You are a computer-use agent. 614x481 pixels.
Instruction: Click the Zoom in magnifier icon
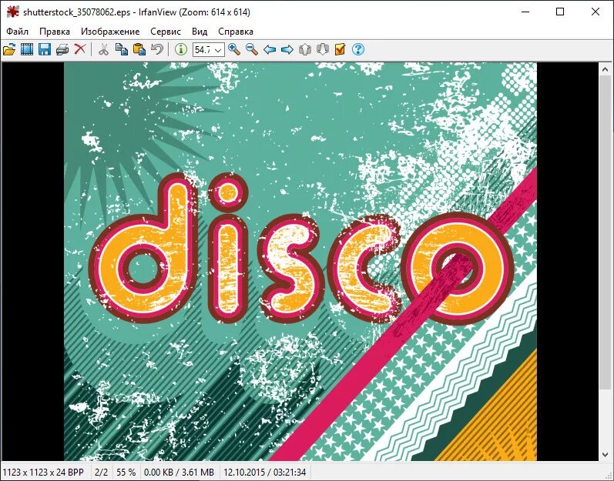(x=234, y=49)
